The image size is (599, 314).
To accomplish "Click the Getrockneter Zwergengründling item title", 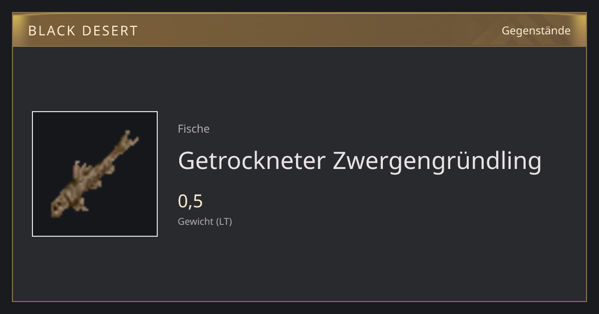I will pyautogui.click(x=359, y=161).
